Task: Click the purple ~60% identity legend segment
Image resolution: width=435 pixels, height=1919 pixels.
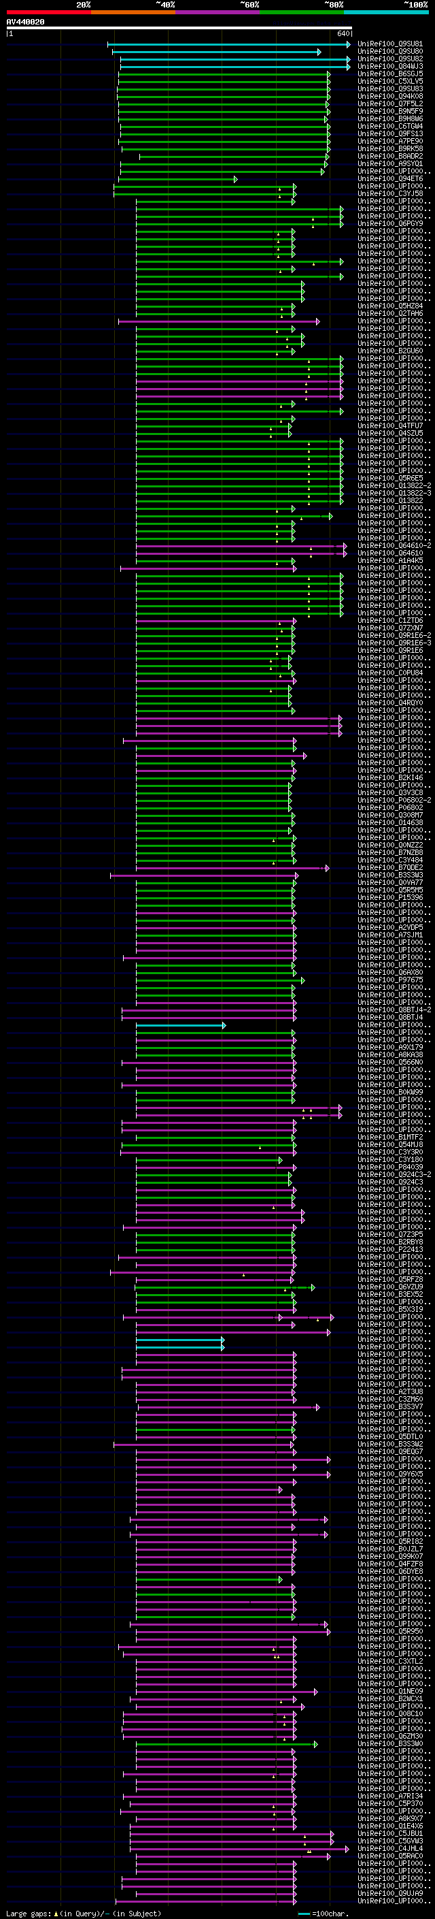Action: pos(217,12)
